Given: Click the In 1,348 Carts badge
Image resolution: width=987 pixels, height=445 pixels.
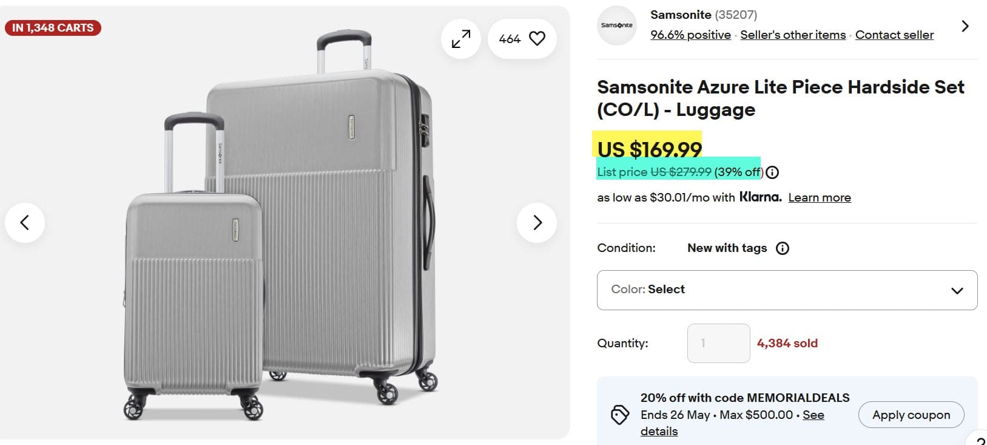Looking at the screenshot, I should 53,28.
